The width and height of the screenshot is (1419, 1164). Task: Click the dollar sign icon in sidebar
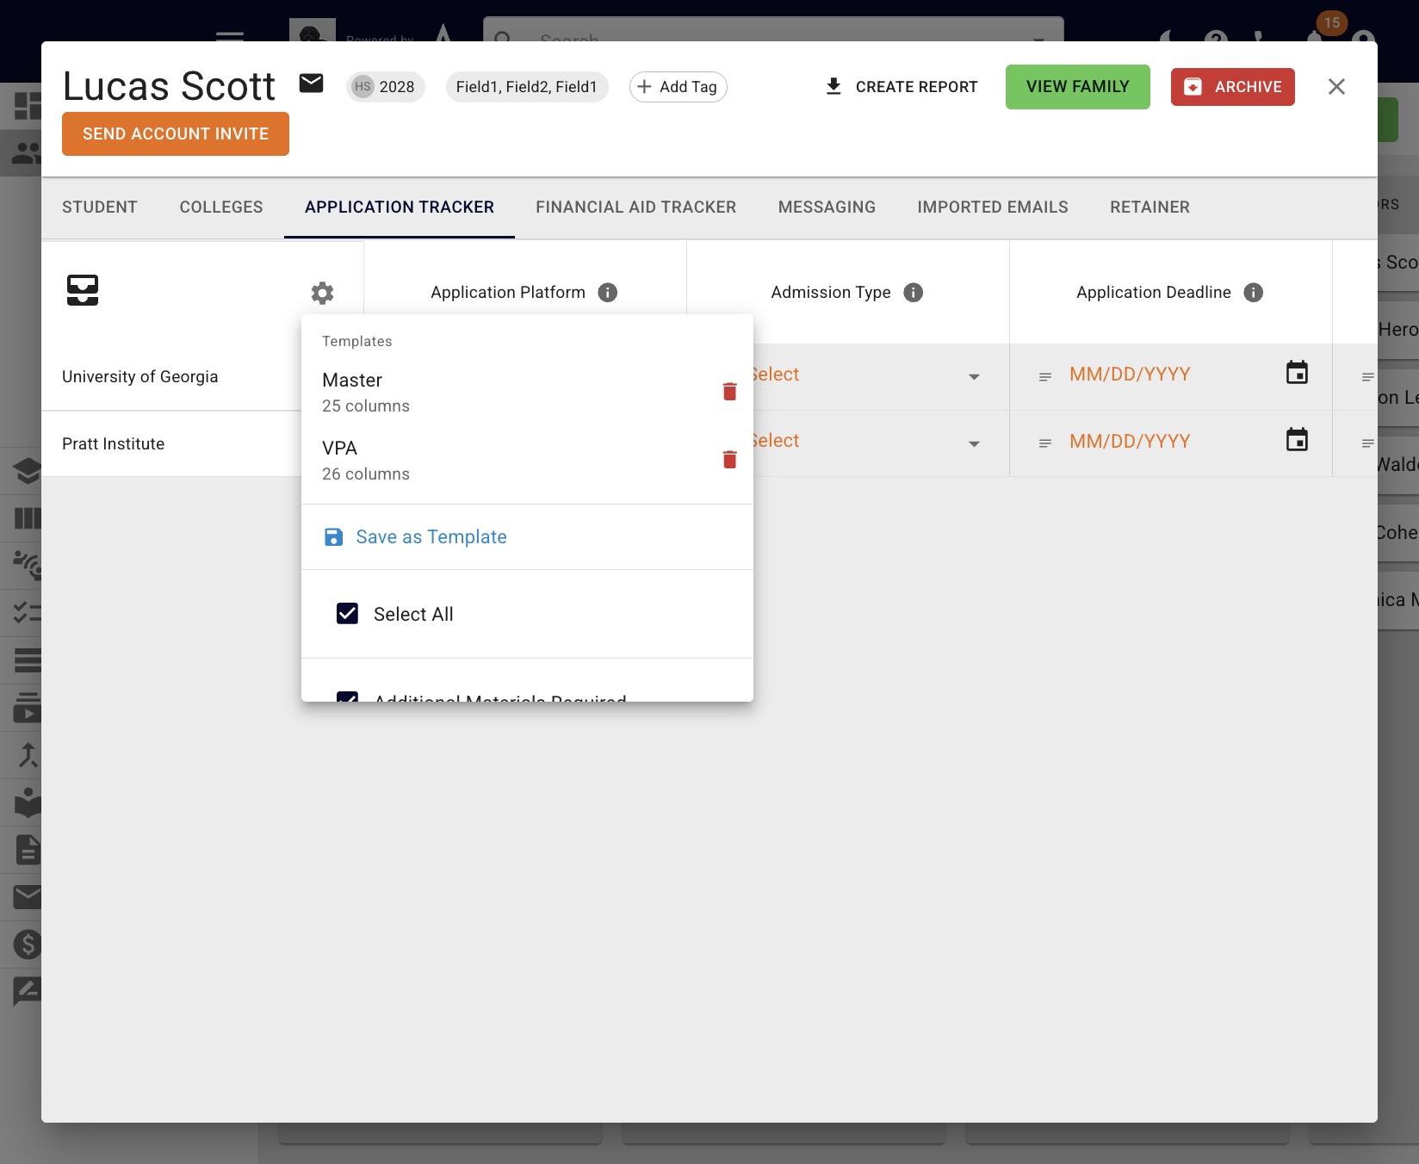tap(27, 944)
